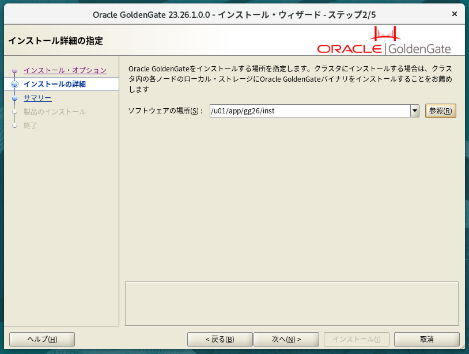
Task: Proceed with the 次へ(N) button
Action: [286, 339]
